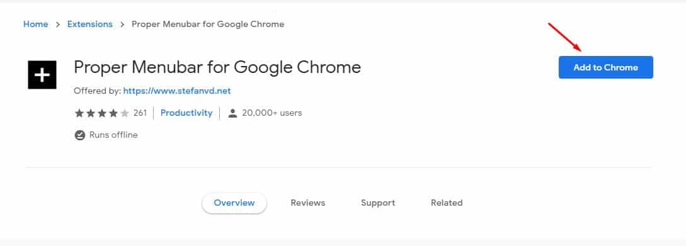This screenshot has height=246, width=686.
Task: Click the person icon beside user count
Action: (x=232, y=113)
